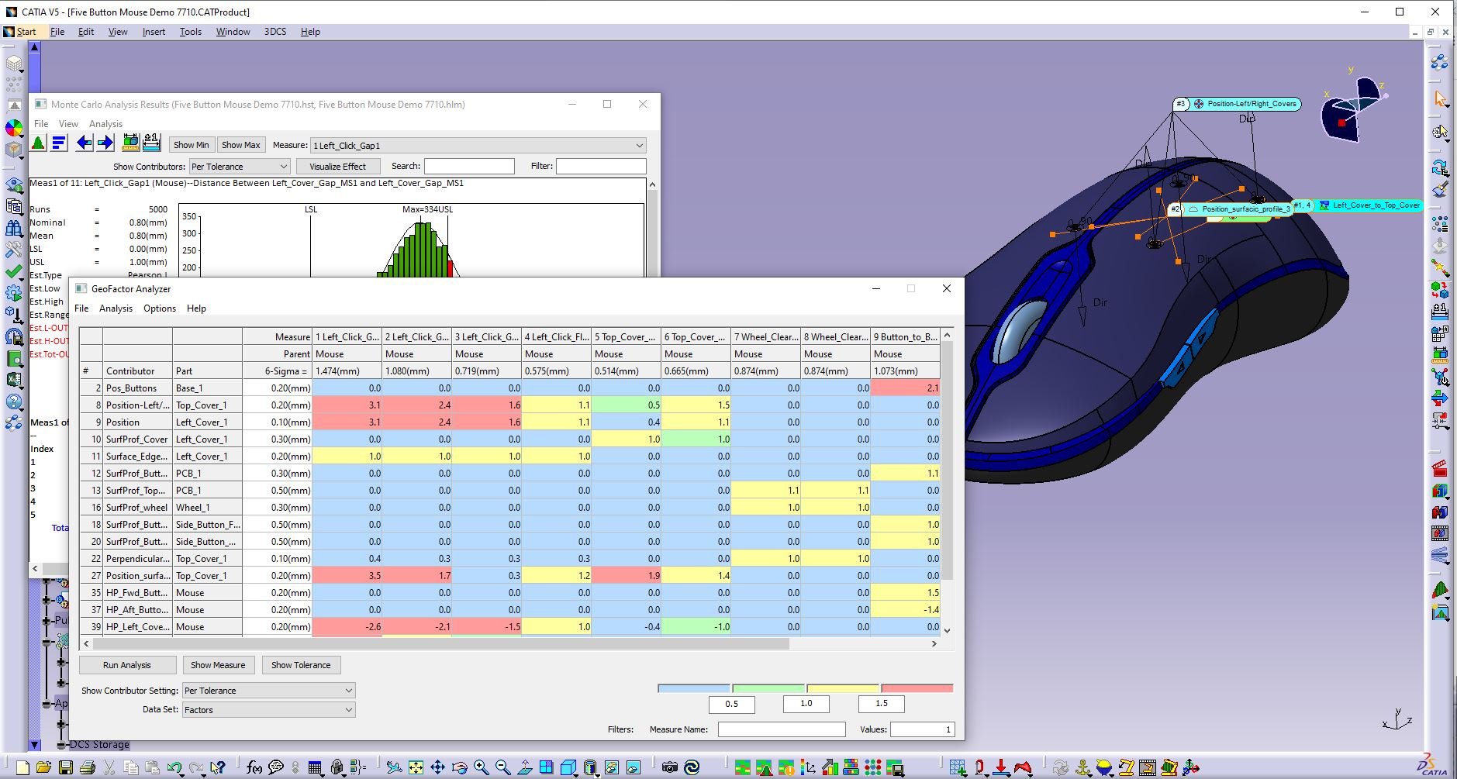Click the Show Tolerance button
Image resolution: width=1457 pixels, height=779 pixels.
click(301, 665)
